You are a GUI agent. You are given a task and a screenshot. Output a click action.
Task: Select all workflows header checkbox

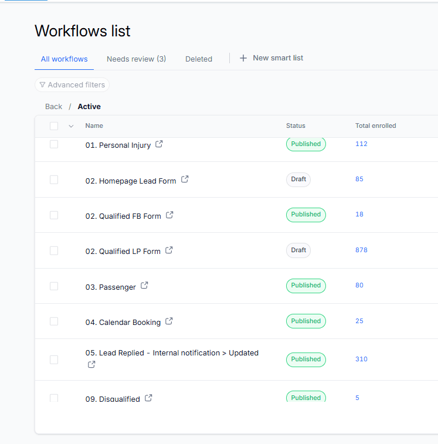54,126
